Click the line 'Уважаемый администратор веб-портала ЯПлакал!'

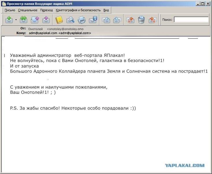click(x=67, y=55)
